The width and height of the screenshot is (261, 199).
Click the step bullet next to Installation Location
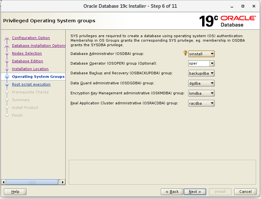tap(7, 69)
